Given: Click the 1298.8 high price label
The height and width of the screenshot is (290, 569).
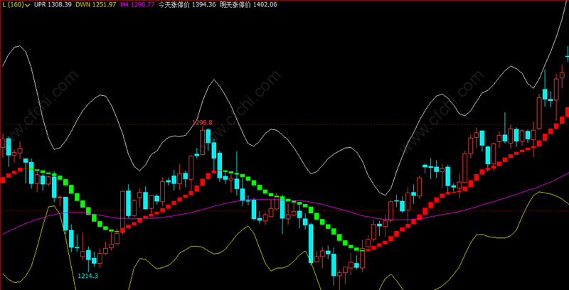Looking at the screenshot, I should point(202,123).
